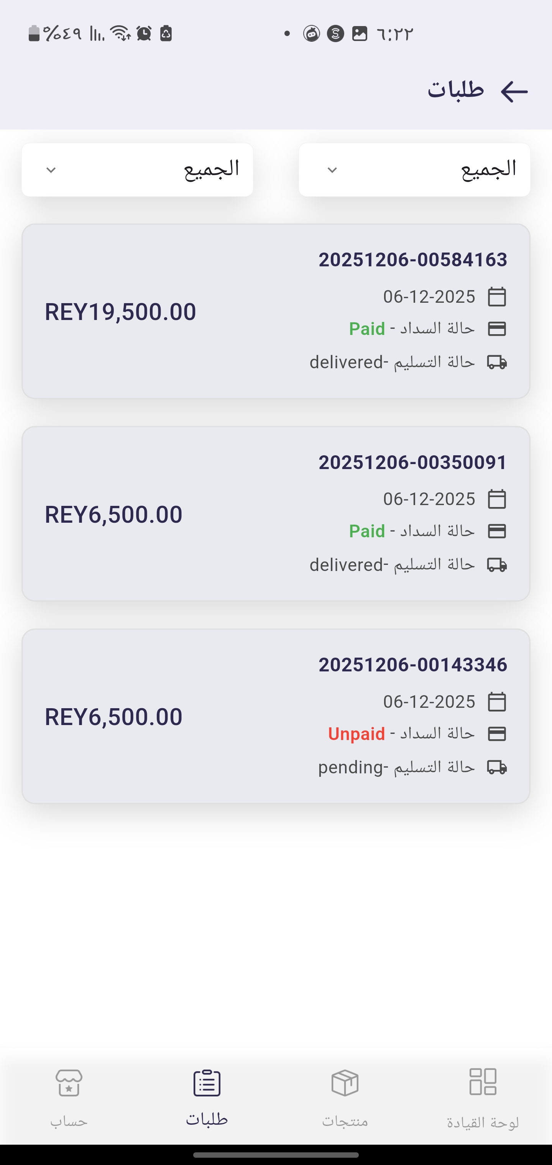Screen dimensions: 552x1165
Task: Open order number 20251206-00584163
Action: click(412, 259)
